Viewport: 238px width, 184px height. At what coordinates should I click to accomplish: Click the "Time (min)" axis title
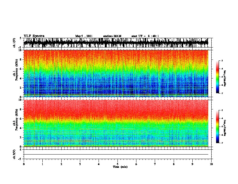tap(120, 167)
